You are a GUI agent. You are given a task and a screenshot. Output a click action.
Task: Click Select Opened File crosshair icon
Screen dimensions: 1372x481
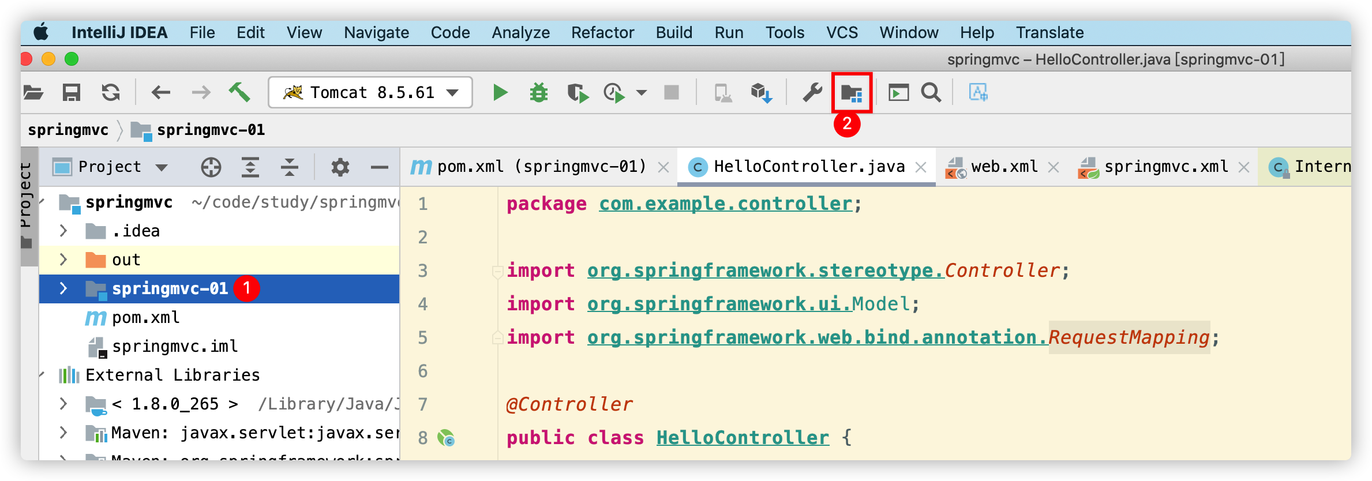[x=211, y=167]
